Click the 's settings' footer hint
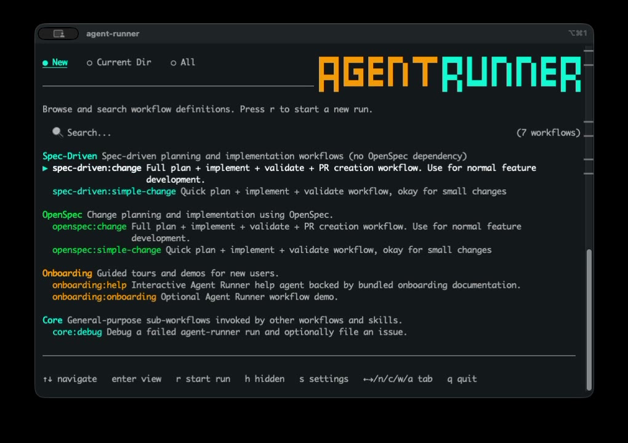Screen dimensions: 628x443 pos(324,379)
